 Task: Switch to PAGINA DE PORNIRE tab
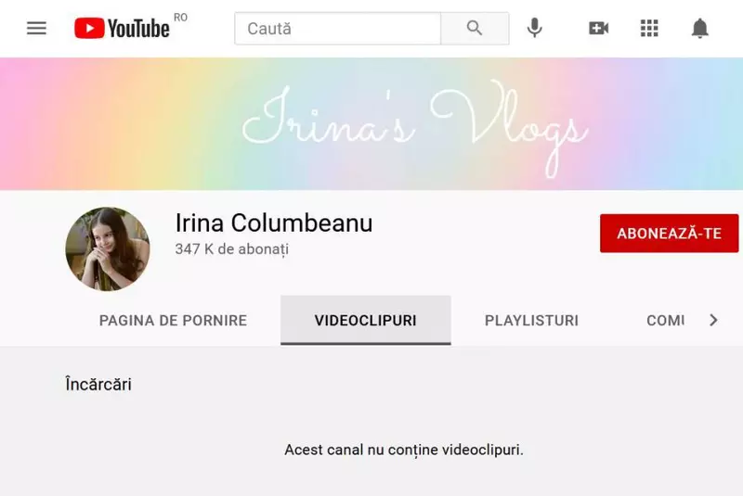[x=173, y=321]
